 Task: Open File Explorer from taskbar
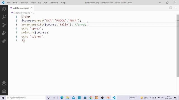coord(68,97)
